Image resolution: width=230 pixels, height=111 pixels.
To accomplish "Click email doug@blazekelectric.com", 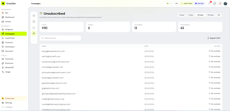I will pyautogui.click(x=53, y=51).
